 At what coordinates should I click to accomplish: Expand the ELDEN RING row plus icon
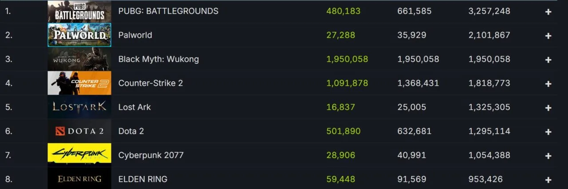pos(548,180)
